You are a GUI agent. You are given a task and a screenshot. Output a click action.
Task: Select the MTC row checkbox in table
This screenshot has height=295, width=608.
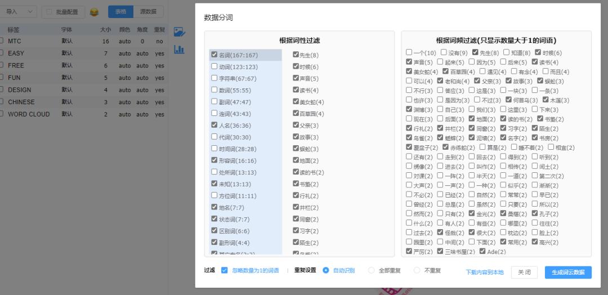pos(1,41)
